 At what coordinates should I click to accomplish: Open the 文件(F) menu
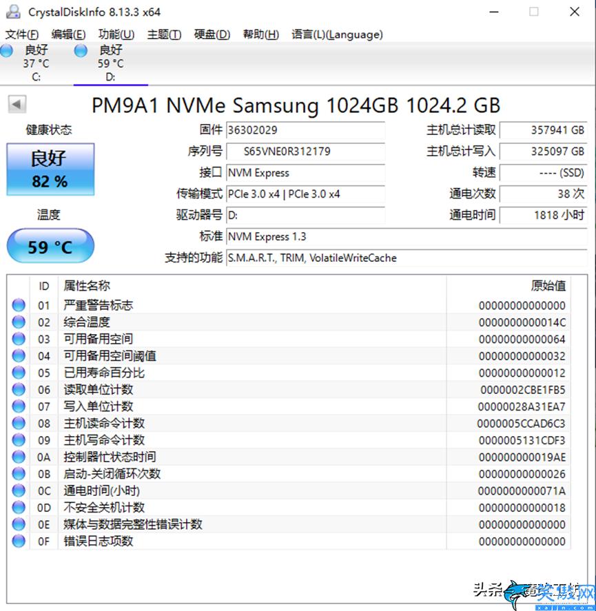point(22,34)
